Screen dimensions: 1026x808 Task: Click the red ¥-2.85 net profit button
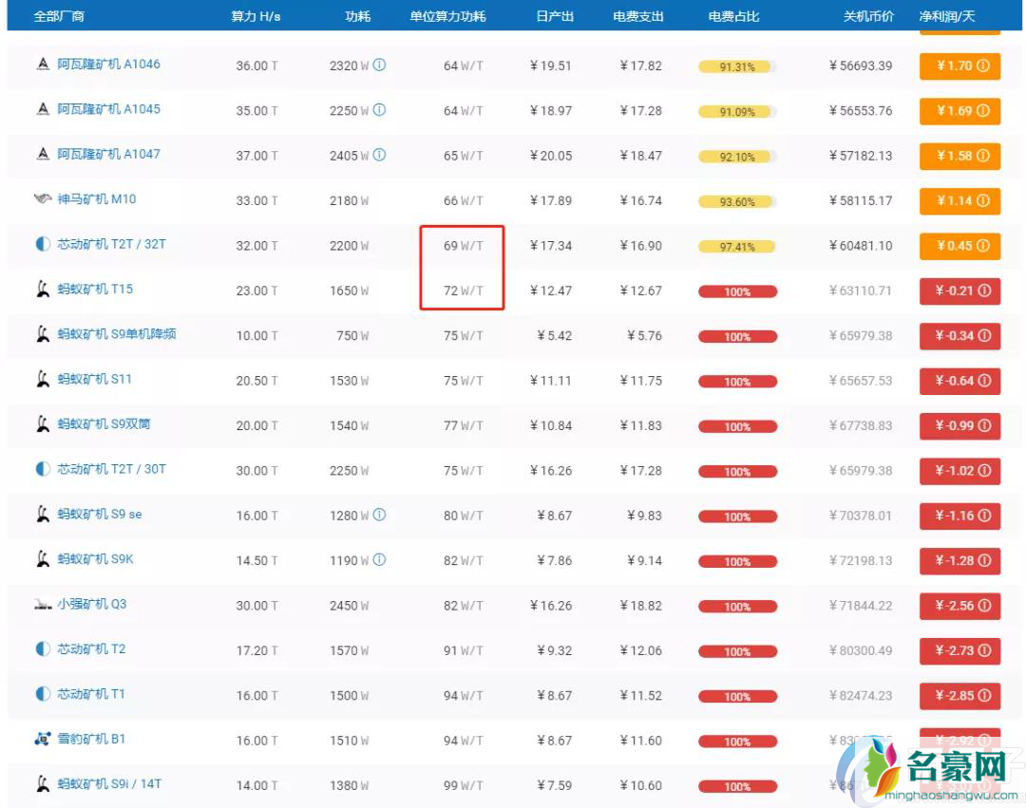[959, 696]
